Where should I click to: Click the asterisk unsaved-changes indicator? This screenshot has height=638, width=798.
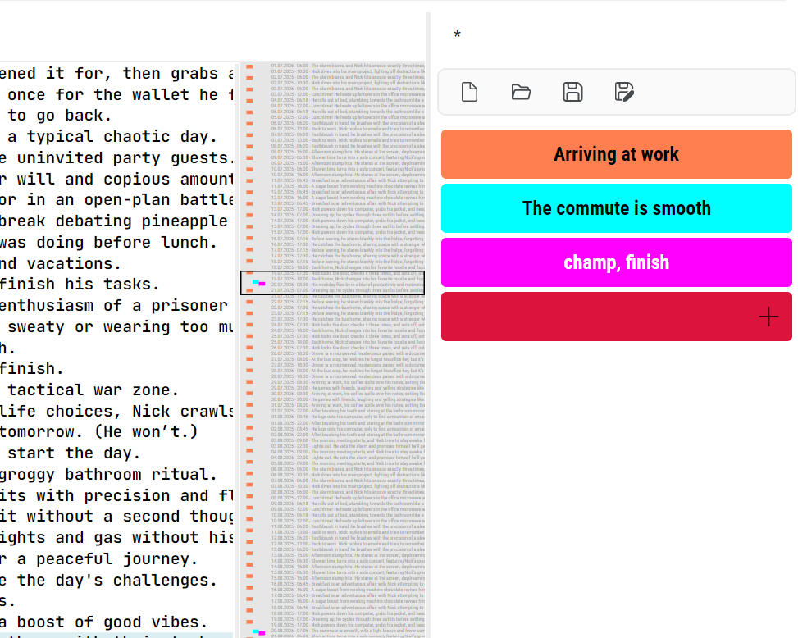coord(457,35)
